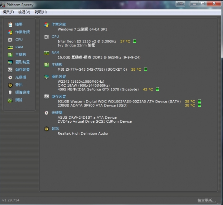Open the 儲存裝置 heading link in the summary

click(x=59, y=97)
